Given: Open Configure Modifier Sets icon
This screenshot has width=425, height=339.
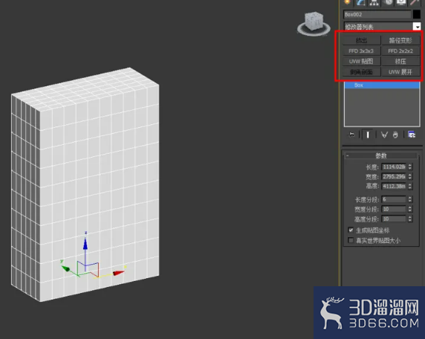Looking at the screenshot, I should [x=412, y=135].
